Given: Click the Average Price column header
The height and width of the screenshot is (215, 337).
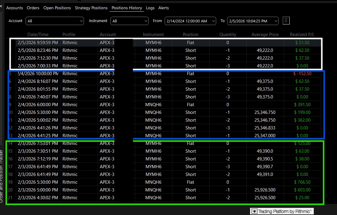Looking at the screenshot, I should click(x=265, y=34).
